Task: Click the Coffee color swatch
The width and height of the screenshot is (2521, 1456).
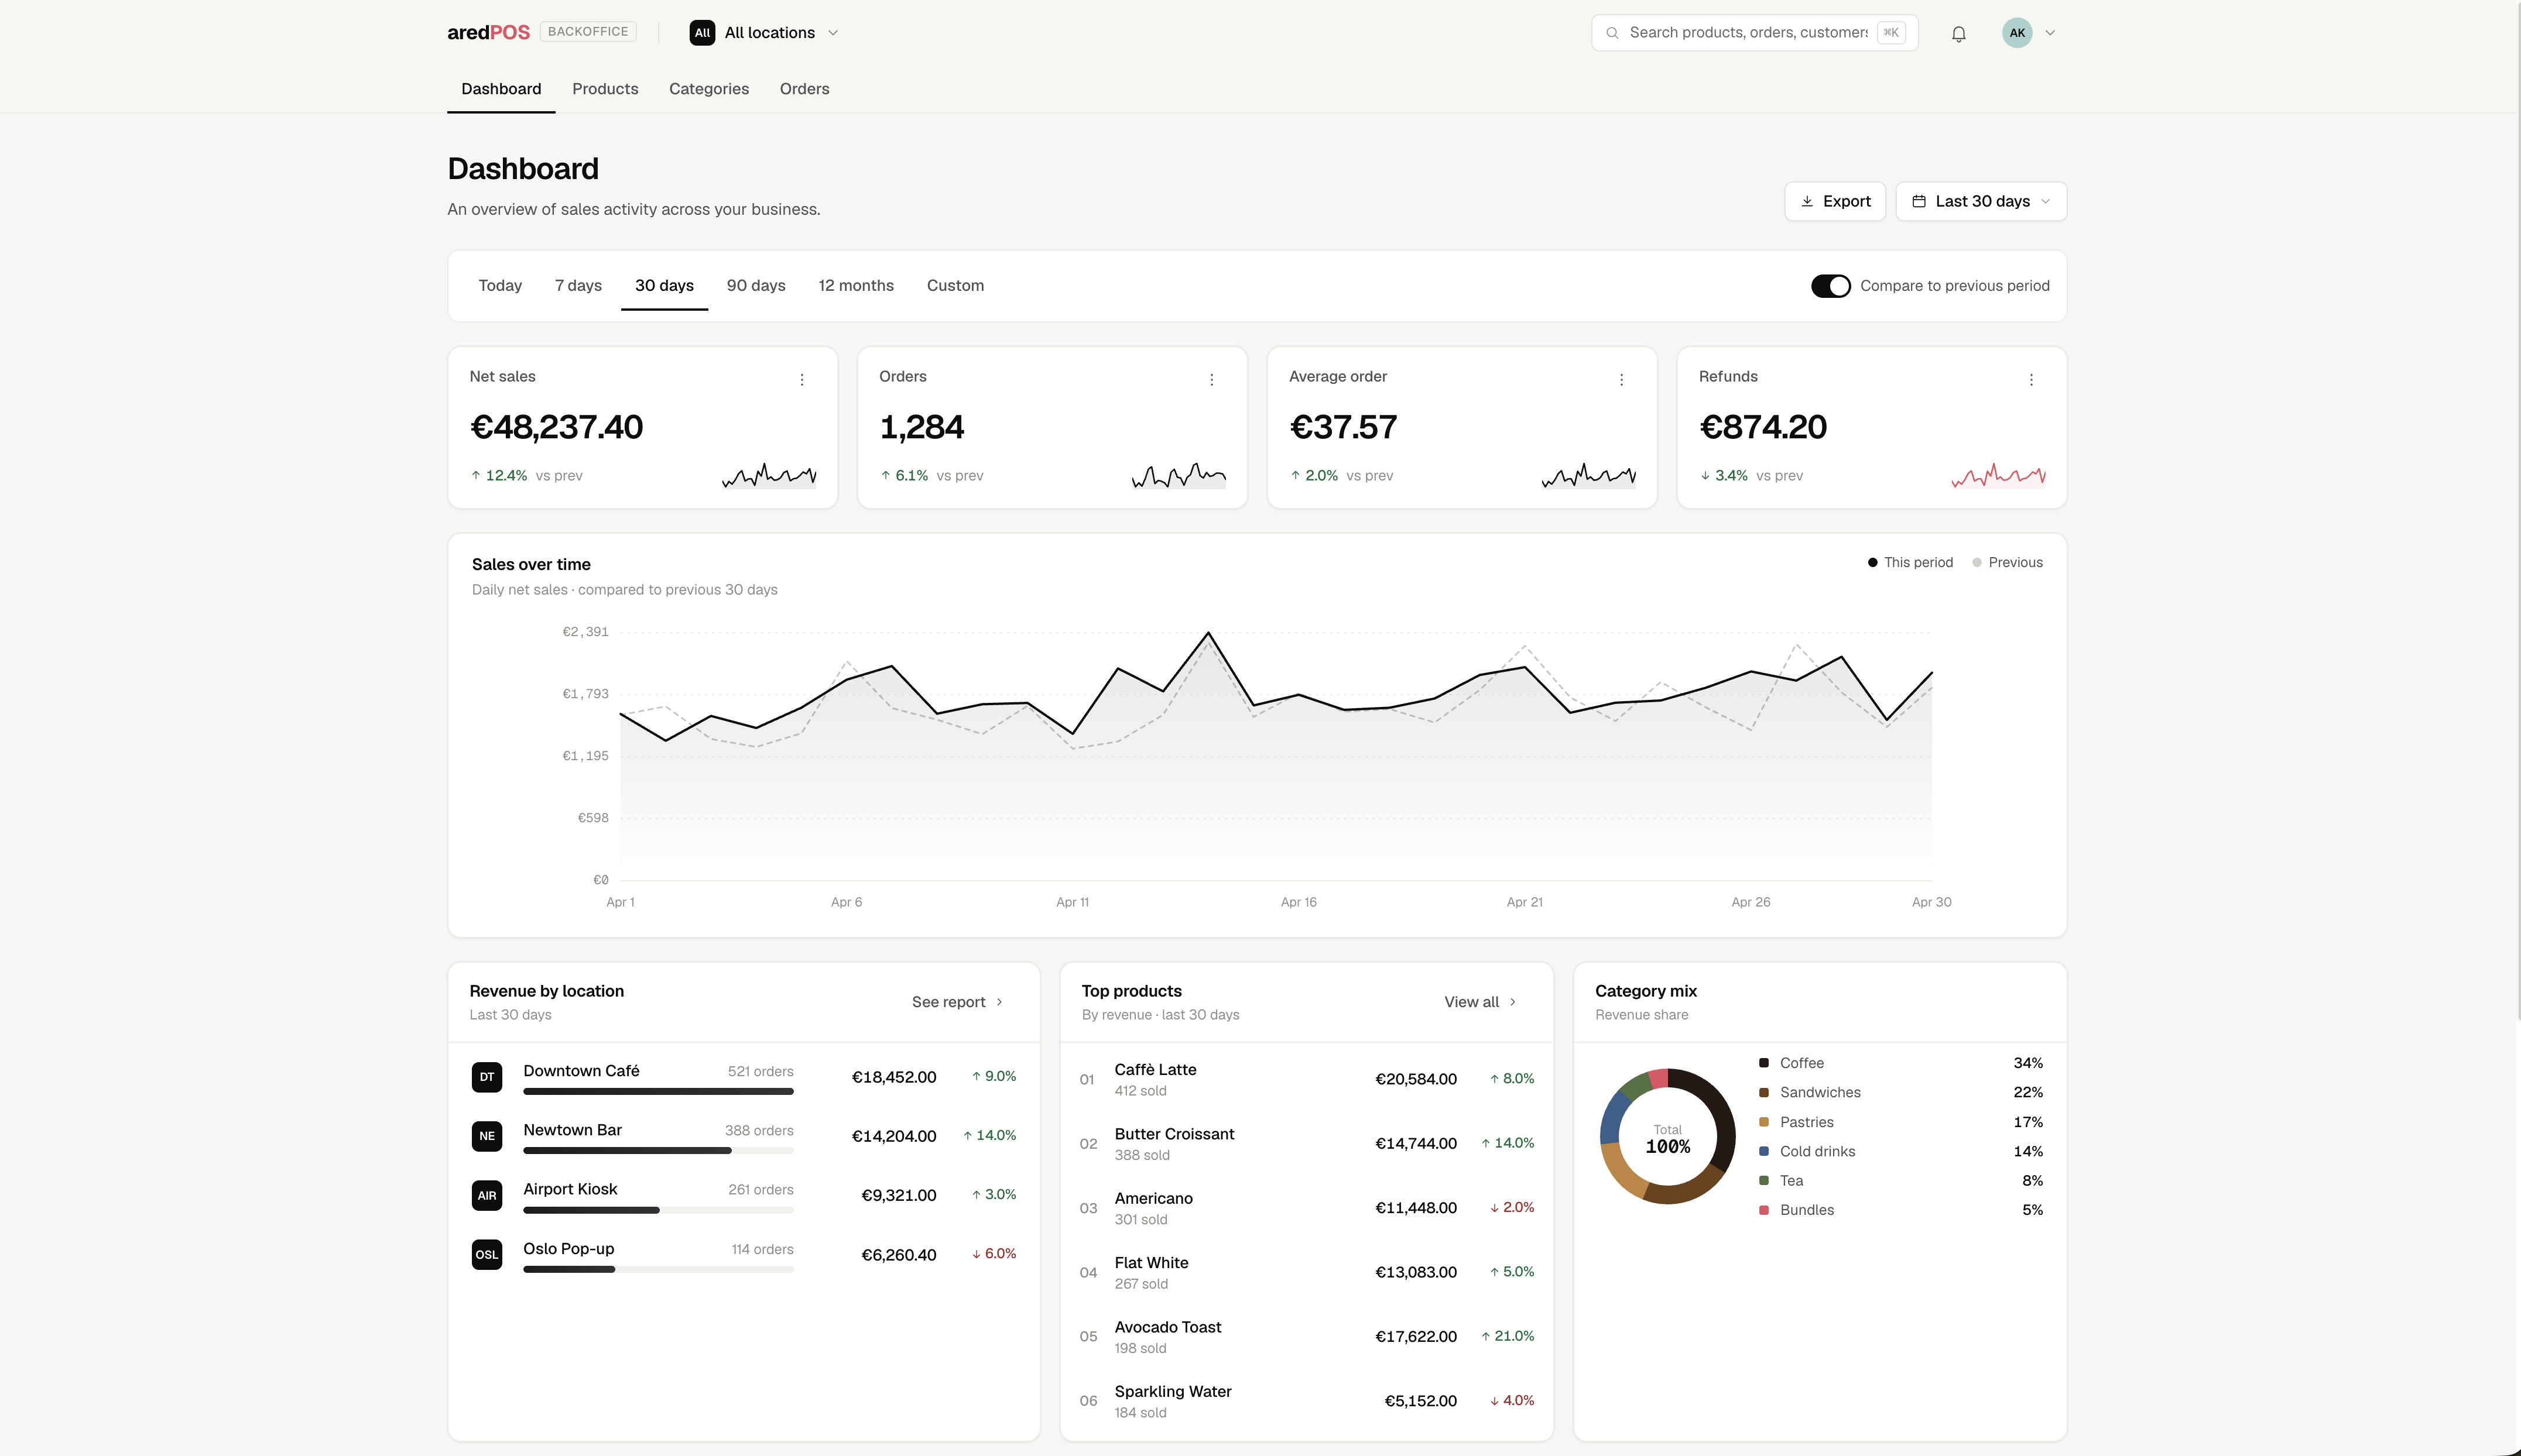Action: (x=1763, y=1063)
